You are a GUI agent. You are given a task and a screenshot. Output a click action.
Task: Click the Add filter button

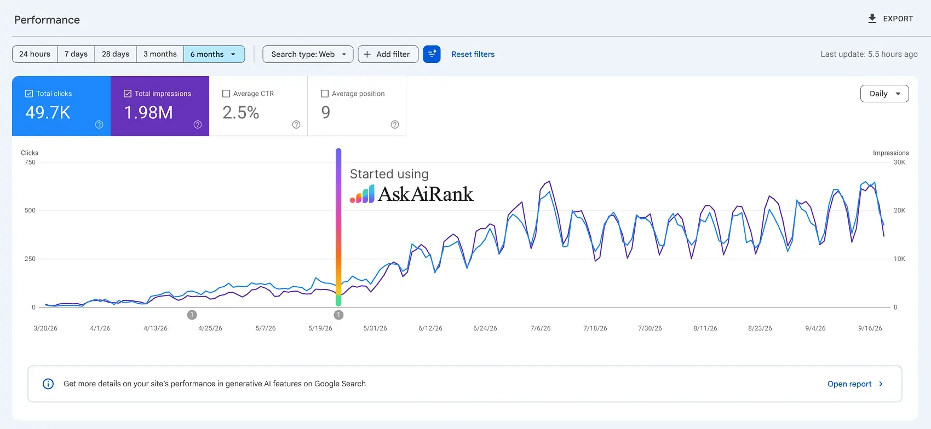(x=388, y=54)
